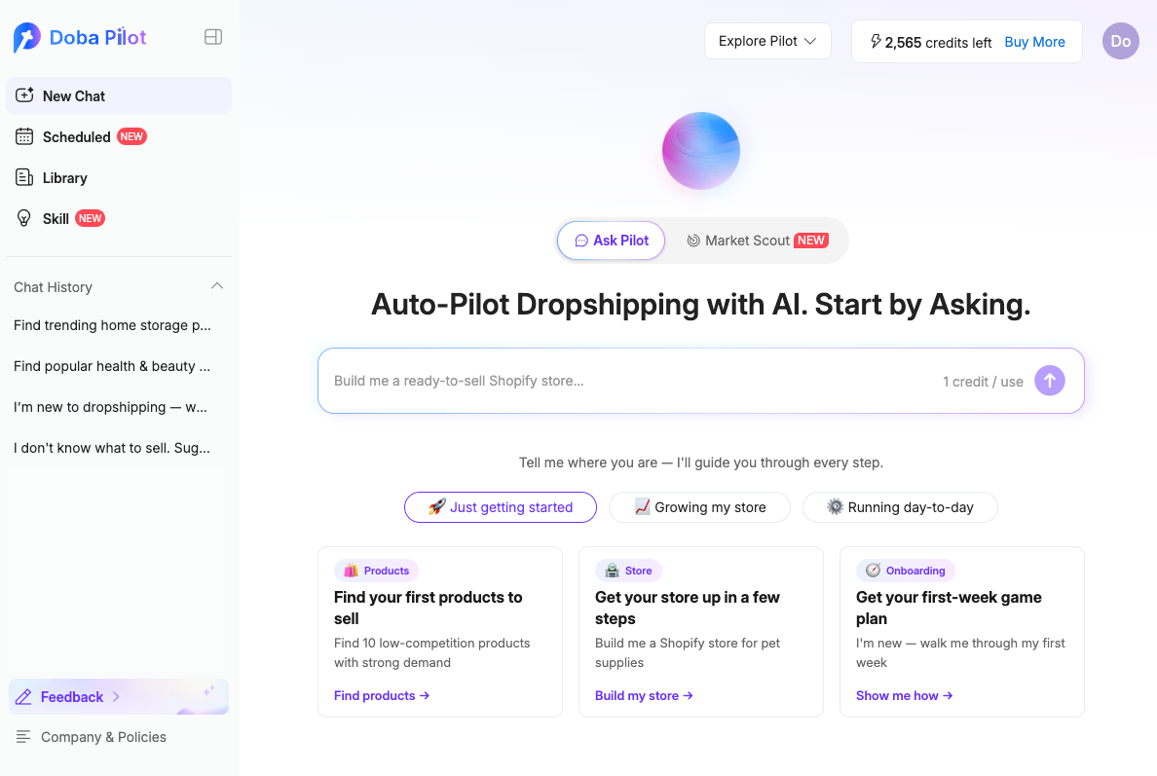Collapse the sidebar panel icon
This screenshot has height=776, width=1157.
pyautogui.click(x=213, y=37)
